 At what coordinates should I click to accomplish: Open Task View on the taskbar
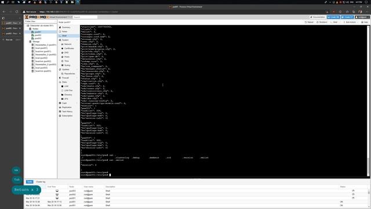pos(13,2)
